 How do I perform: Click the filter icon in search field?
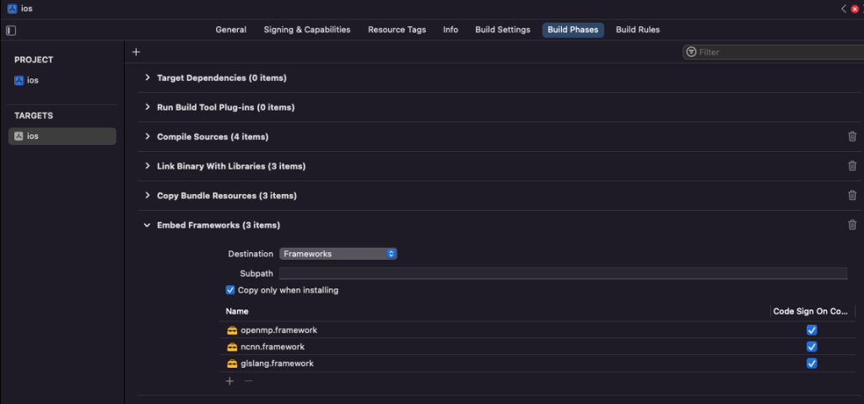(691, 51)
